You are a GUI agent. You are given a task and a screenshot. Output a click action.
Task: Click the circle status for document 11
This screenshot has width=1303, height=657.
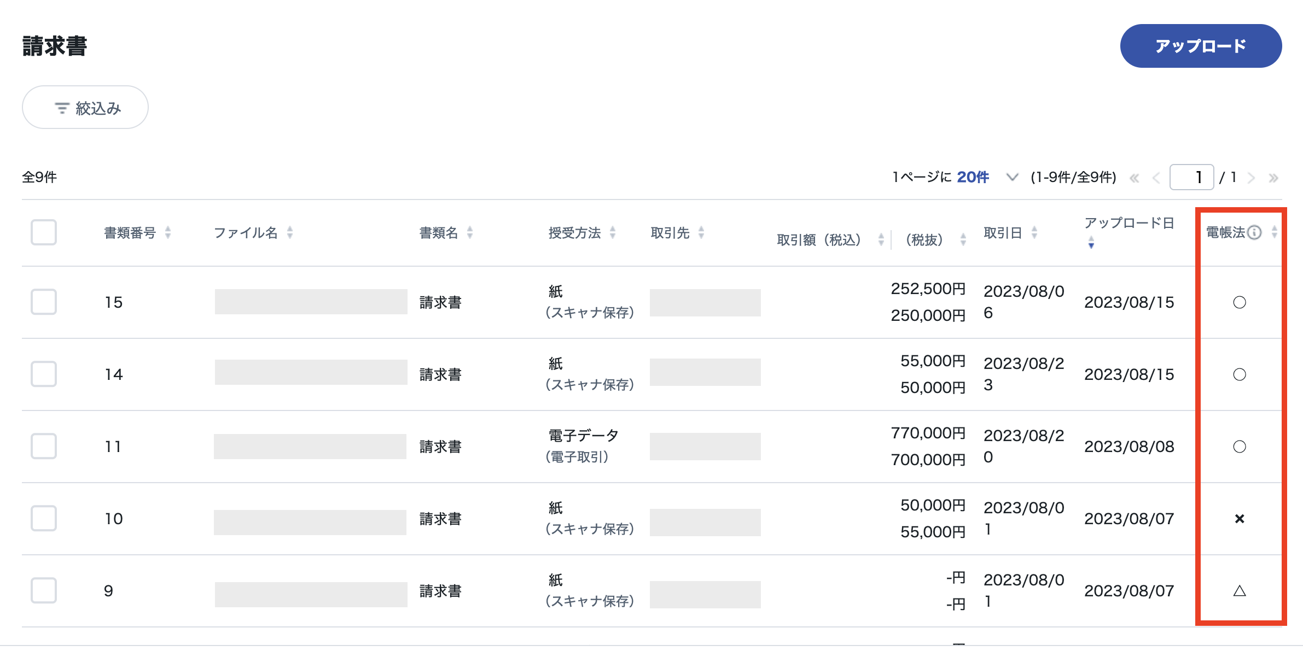[1240, 447]
